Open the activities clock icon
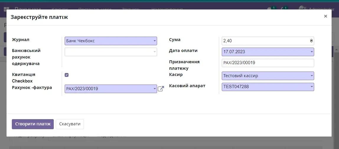This screenshot has width=339, height=149. point(283,9)
